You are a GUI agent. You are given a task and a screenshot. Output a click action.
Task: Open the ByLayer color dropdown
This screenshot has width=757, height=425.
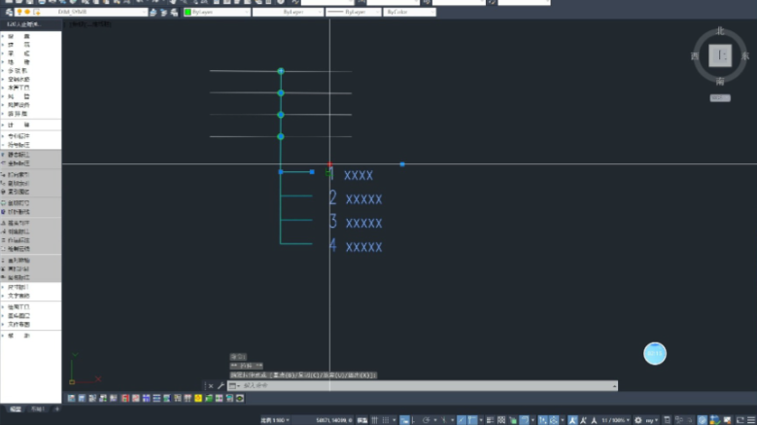[x=215, y=12]
